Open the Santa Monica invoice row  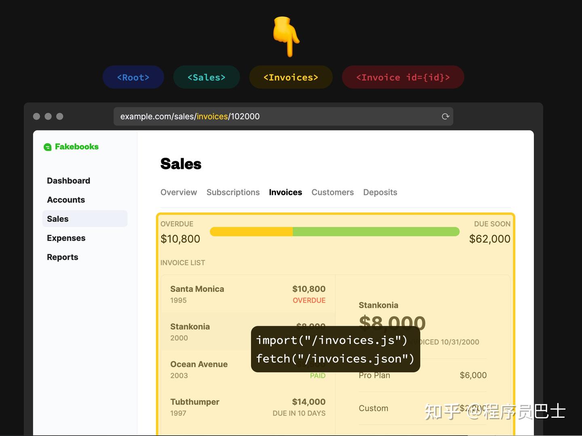pos(248,294)
